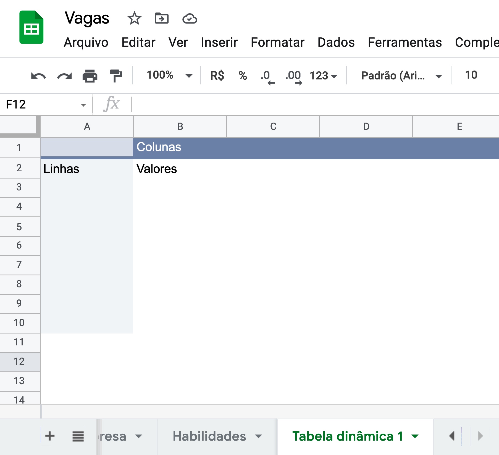
Task: Select column A header
Action: click(87, 126)
